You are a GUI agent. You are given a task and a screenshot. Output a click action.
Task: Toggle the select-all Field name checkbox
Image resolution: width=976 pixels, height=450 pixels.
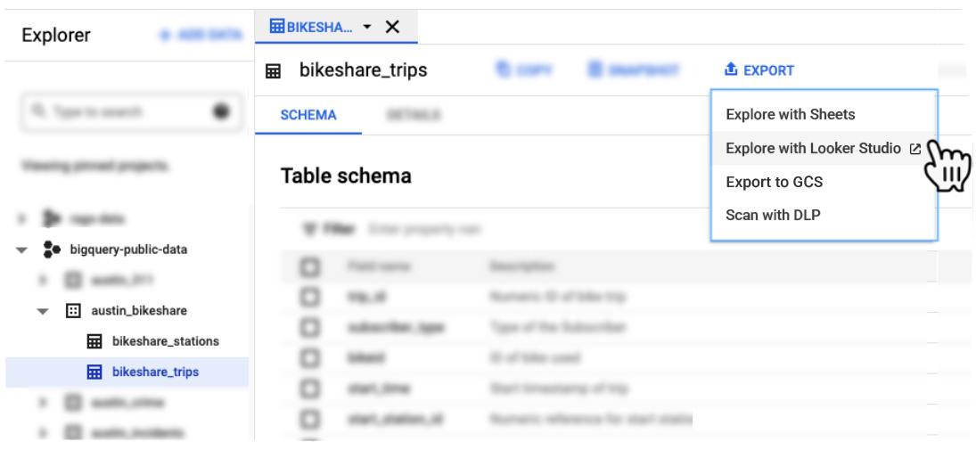pyautogui.click(x=309, y=266)
